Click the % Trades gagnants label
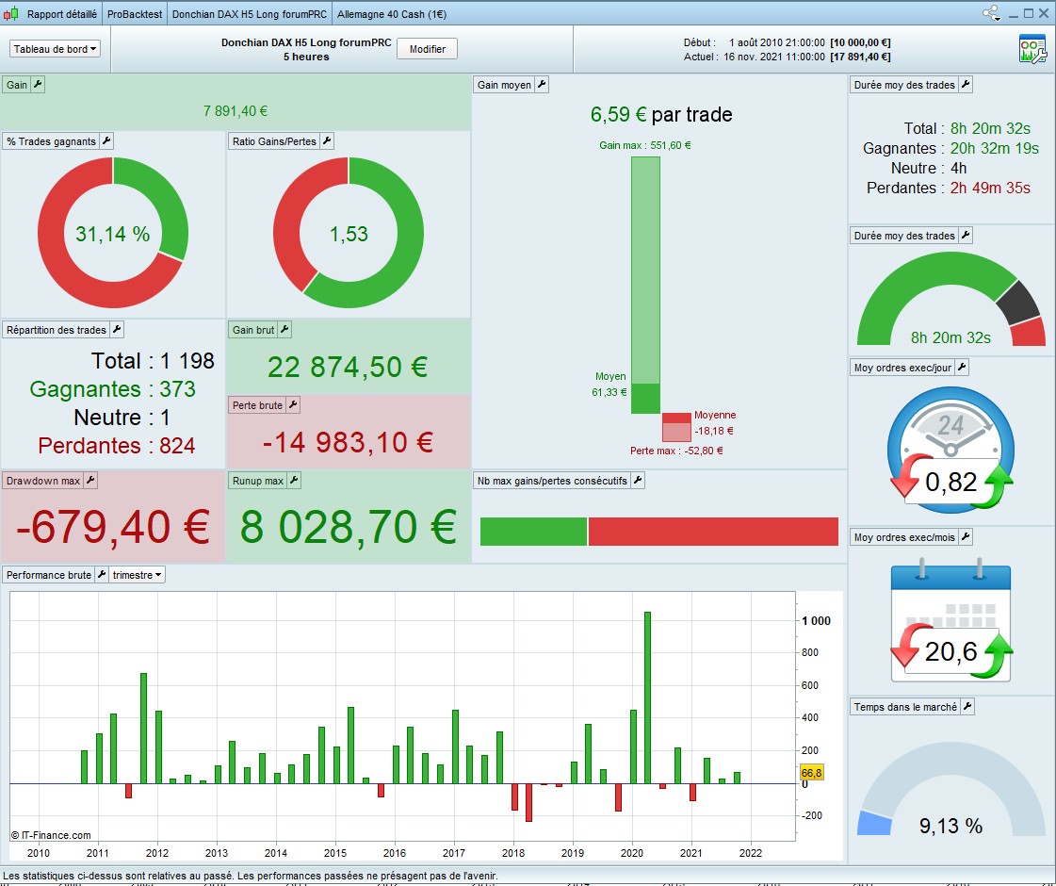The width and height of the screenshot is (1056, 886). (51, 140)
